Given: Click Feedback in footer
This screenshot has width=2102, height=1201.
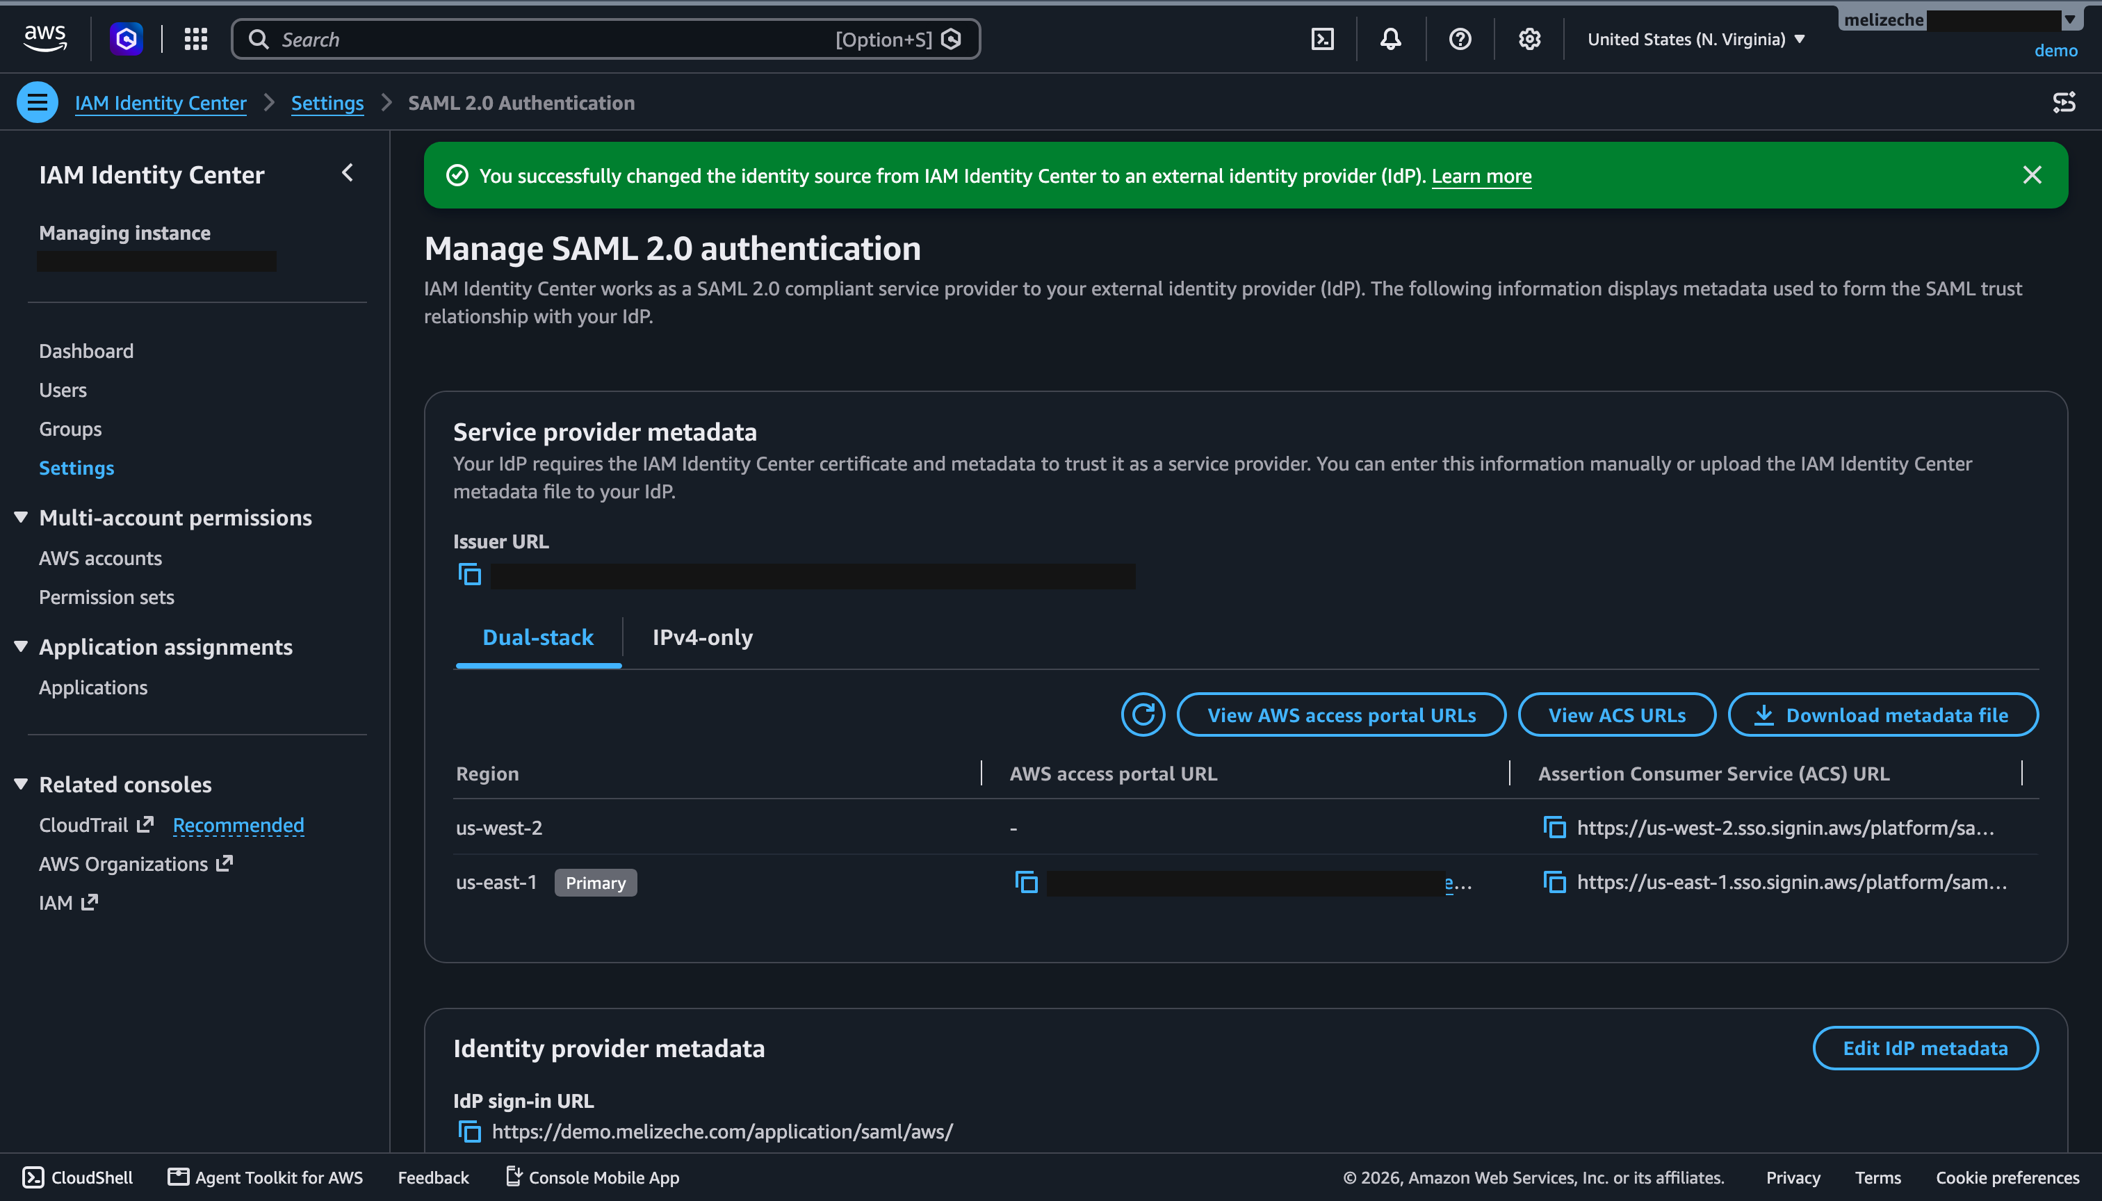Looking at the screenshot, I should tap(433, 1177).
